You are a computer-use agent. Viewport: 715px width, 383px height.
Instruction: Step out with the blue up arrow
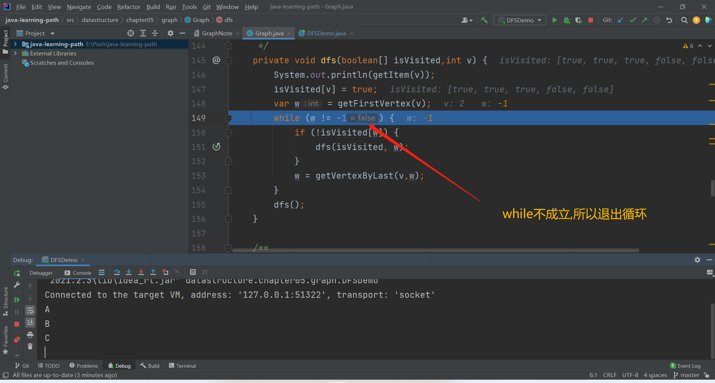point(153,272)
